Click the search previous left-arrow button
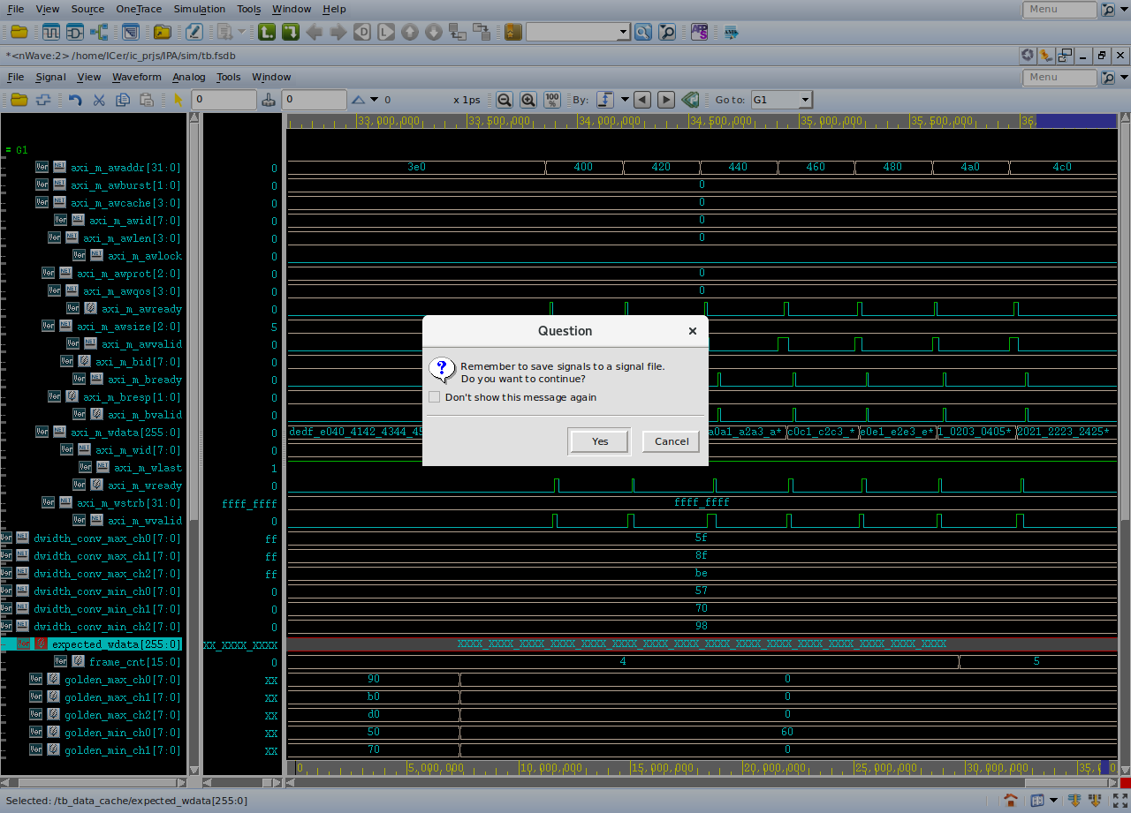The width and height of the screenshot is (1131, 813). click(x=642, y=100)
